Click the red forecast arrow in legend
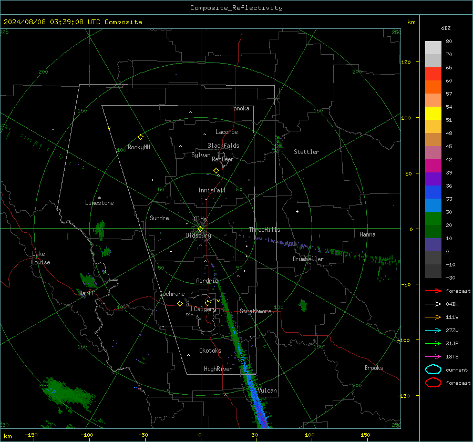The width and height of the screenshot is (473, 442). click(x=433, y=291)
